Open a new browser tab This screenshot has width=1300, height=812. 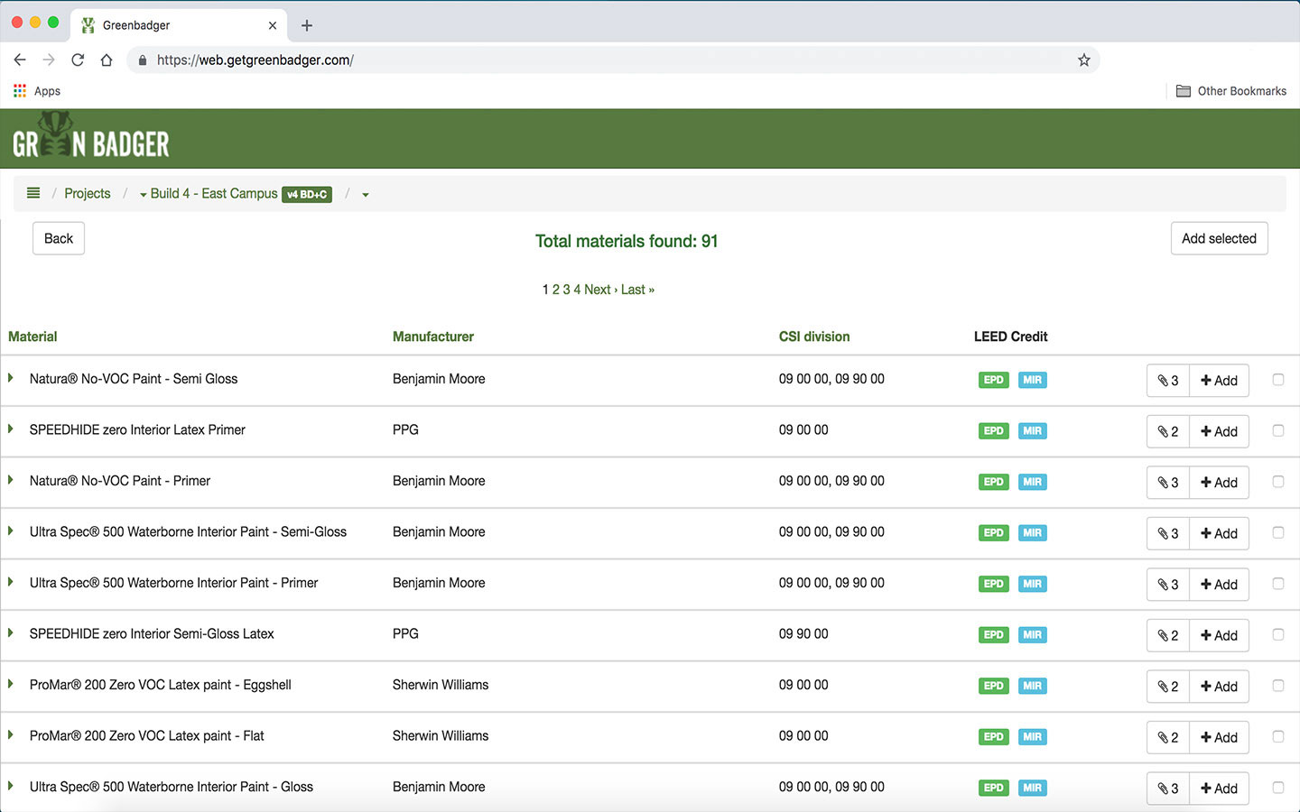pos(307,25)
